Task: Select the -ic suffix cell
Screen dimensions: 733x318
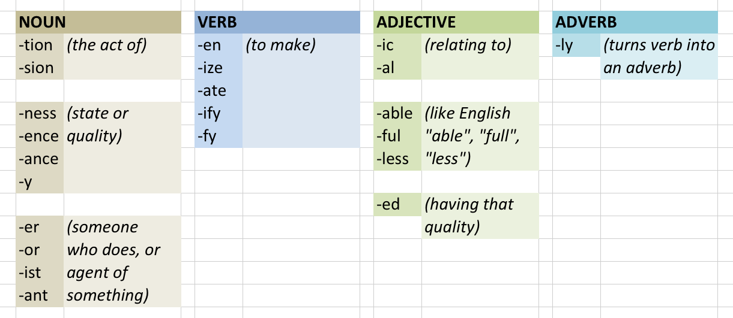Action: point(397,46)
